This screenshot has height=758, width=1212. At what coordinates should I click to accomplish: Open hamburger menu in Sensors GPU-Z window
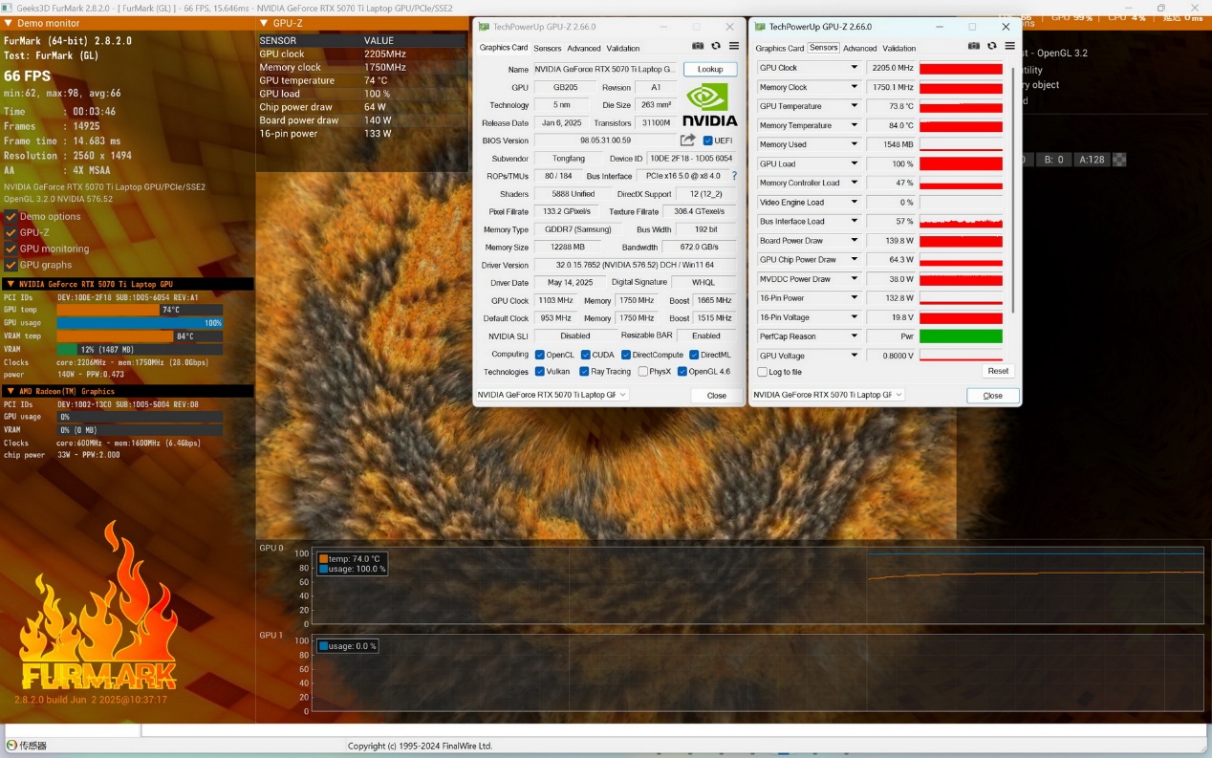(1009, 46)
